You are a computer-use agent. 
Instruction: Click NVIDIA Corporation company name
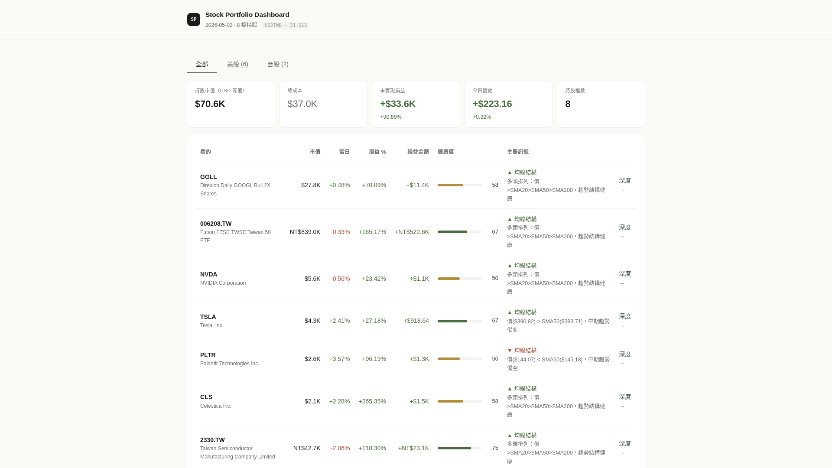point(223,283)
